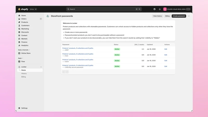Screen dimensions: 208x117
Task: Open the password ending 4567 link
Action: (x=78, y=48)
